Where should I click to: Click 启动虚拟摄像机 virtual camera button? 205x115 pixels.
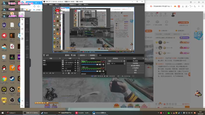(x=135, y=66)
